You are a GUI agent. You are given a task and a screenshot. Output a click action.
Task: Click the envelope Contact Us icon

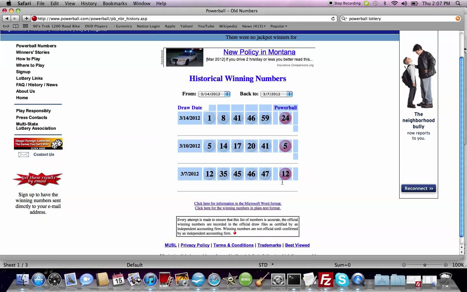point(24,154)
